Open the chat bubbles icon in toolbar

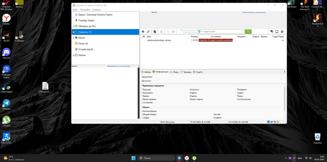point(272,32)
